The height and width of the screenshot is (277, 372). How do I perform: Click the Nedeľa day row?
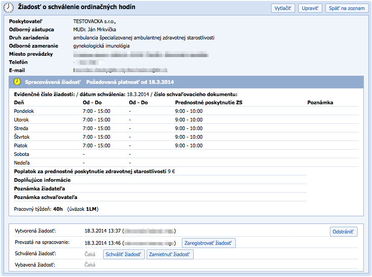(22, 163)
